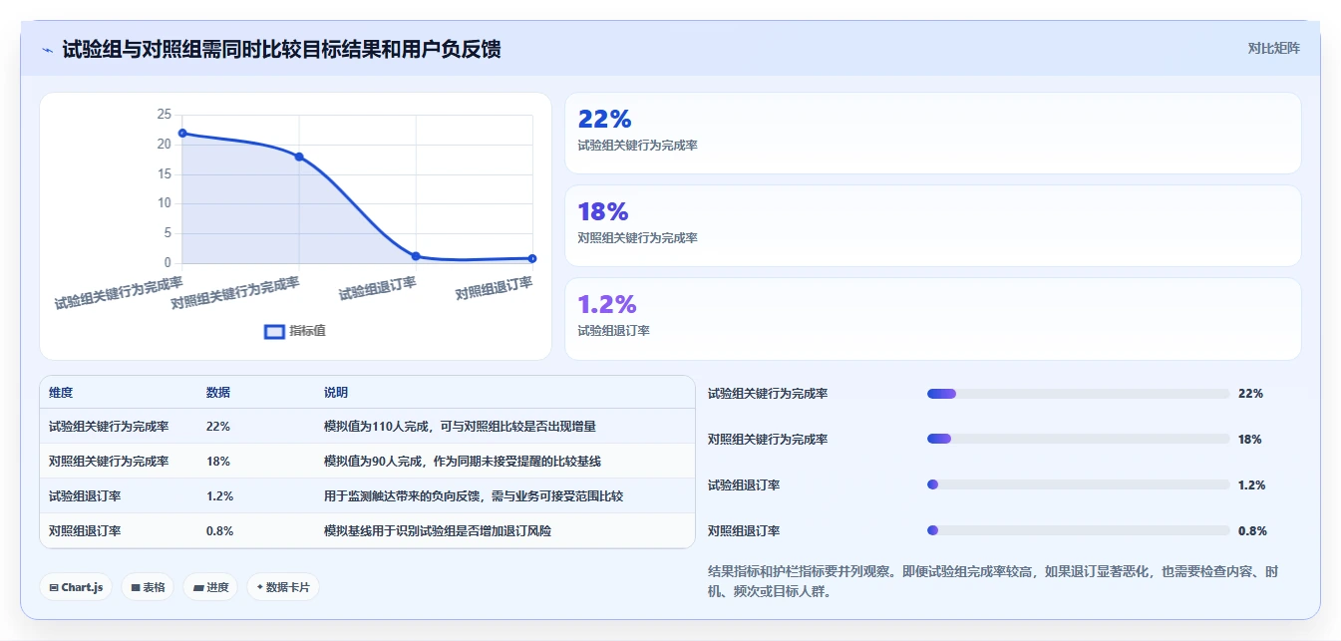This screenshot has height=641, width=1341.
Task: Click the 0.8% label beside the progress bar
Action: (x=1252, y=531)
